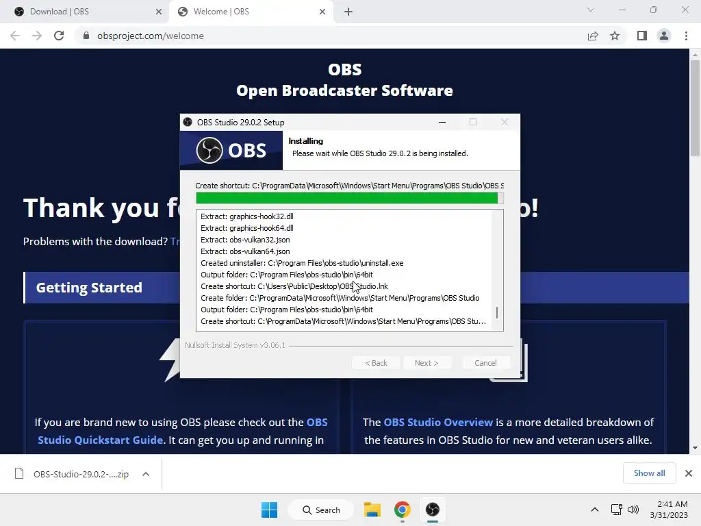Click Next in OBS setup
Viewport: 701px width, 526px height.
[426, 363]
